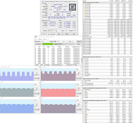Open the About tab in CPU-Z
This screenshot has height=123, width=133.
[x=74, y=2]
